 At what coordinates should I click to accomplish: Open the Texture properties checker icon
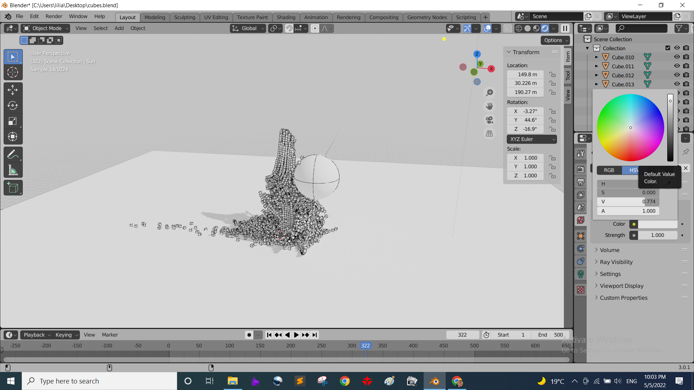581,290
